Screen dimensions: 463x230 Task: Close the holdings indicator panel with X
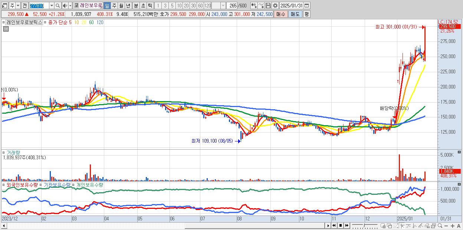pyautogui.click(x=459, y=184)
